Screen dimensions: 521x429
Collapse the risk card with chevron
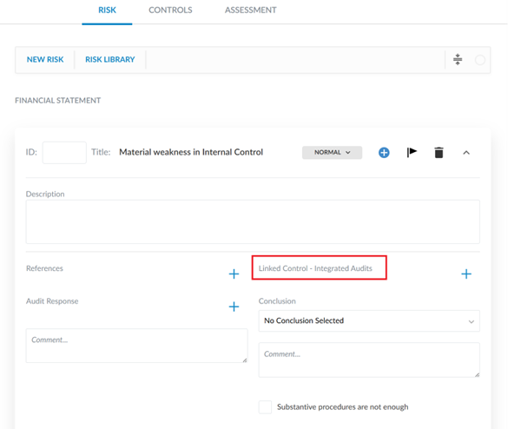coord(466,153)
